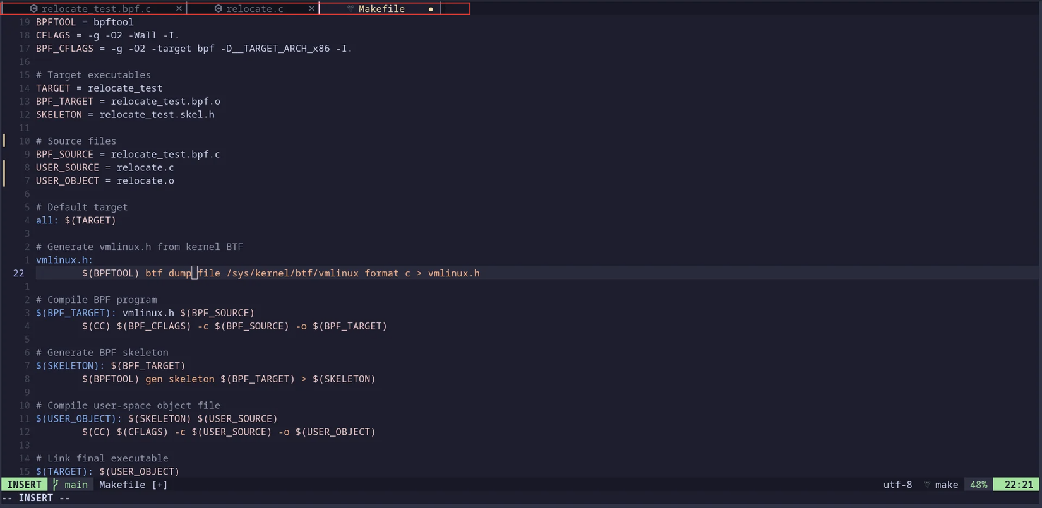
Task: Click the make filetype label in statusline
Action: [x=947, y=485]
